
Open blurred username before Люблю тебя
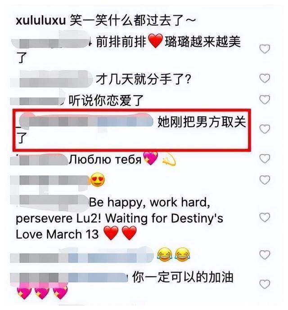tap(39, 159)
